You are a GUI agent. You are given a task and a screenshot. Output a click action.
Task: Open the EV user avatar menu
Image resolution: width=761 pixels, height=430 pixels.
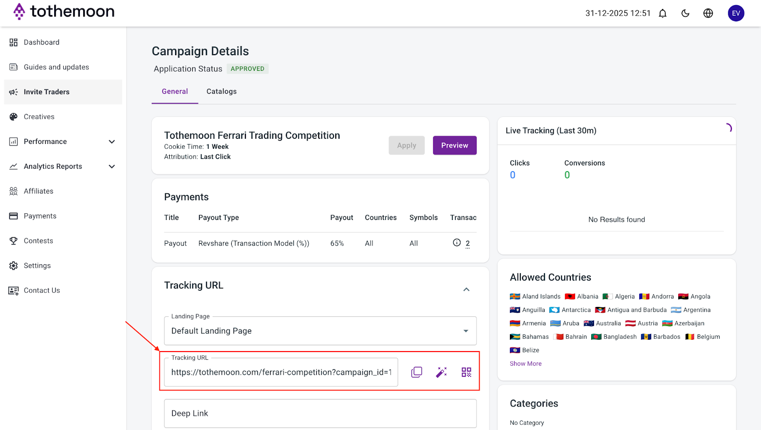[736, 13]
